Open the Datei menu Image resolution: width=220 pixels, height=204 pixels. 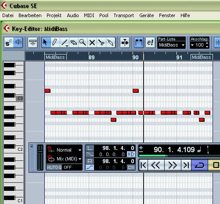pos(8,15)
